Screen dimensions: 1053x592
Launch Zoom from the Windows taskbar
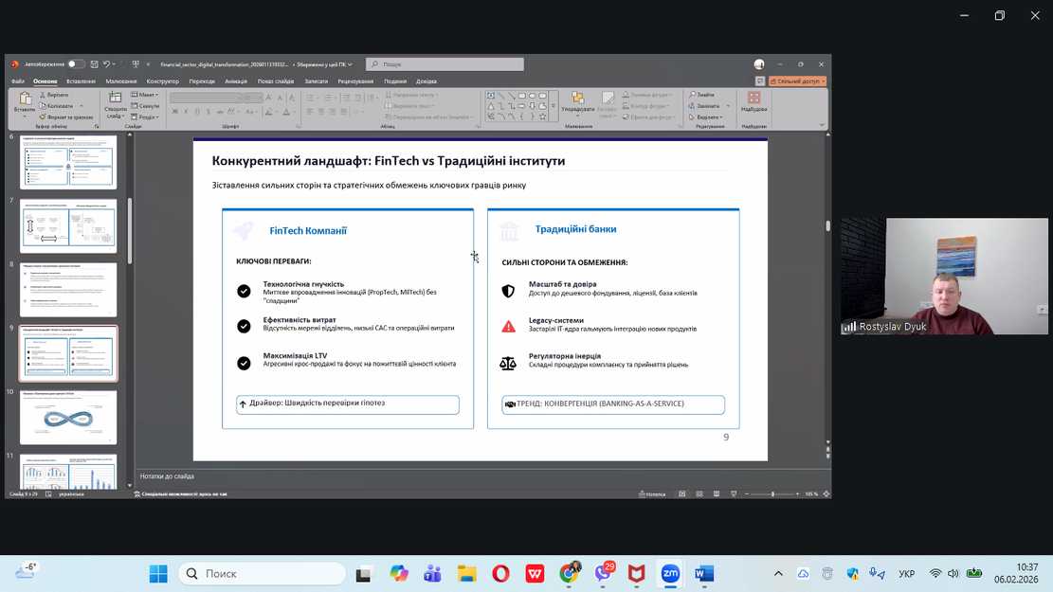[670, 574]
